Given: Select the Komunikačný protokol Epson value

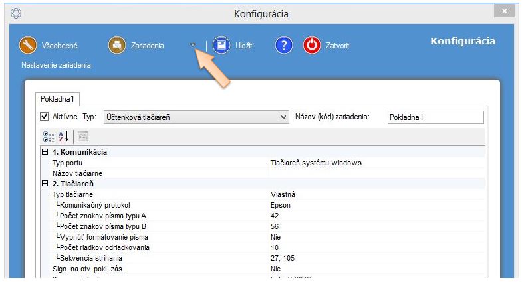Looking at the screenshot, I should 281,205.
